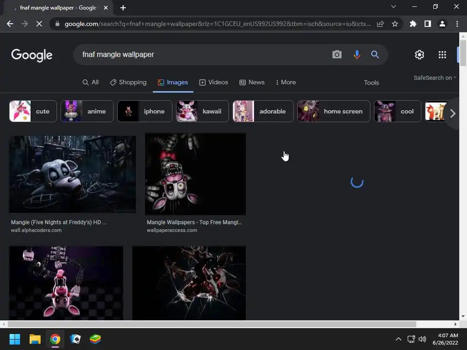Open BlueStacks from taskbar
This screenshot has height=350, width=467.
[95, 339]
